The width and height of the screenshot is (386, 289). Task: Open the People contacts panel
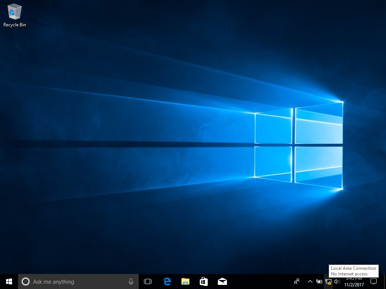point(296,281)
